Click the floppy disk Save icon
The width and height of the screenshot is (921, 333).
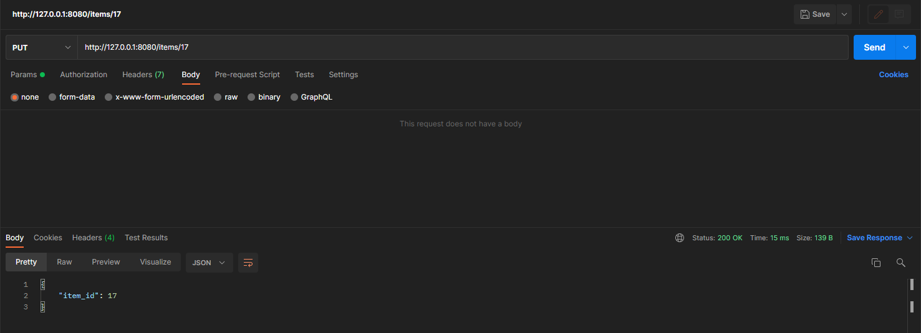pyautogui.click(x=805, y=14)
